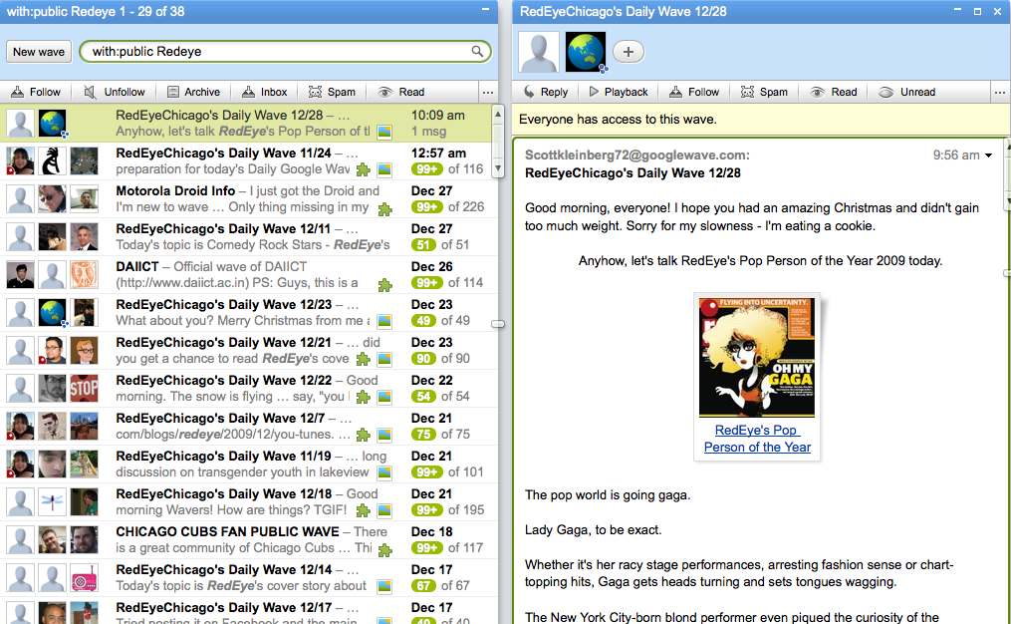This screenshot has height=624, width=1011.
Task: Click the gadget puzzle icon on DAIICT row
Action: click(x=384, y=285)
